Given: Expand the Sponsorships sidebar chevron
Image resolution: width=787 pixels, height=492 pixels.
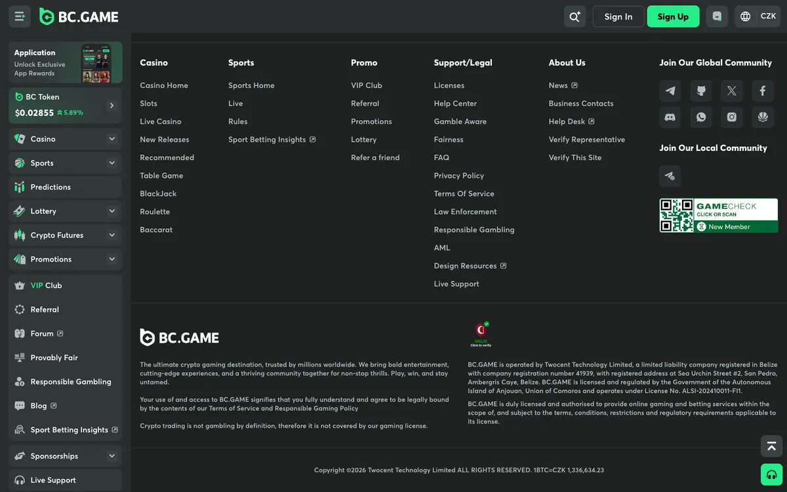Looking at the screenshot, I should (112, 456).
